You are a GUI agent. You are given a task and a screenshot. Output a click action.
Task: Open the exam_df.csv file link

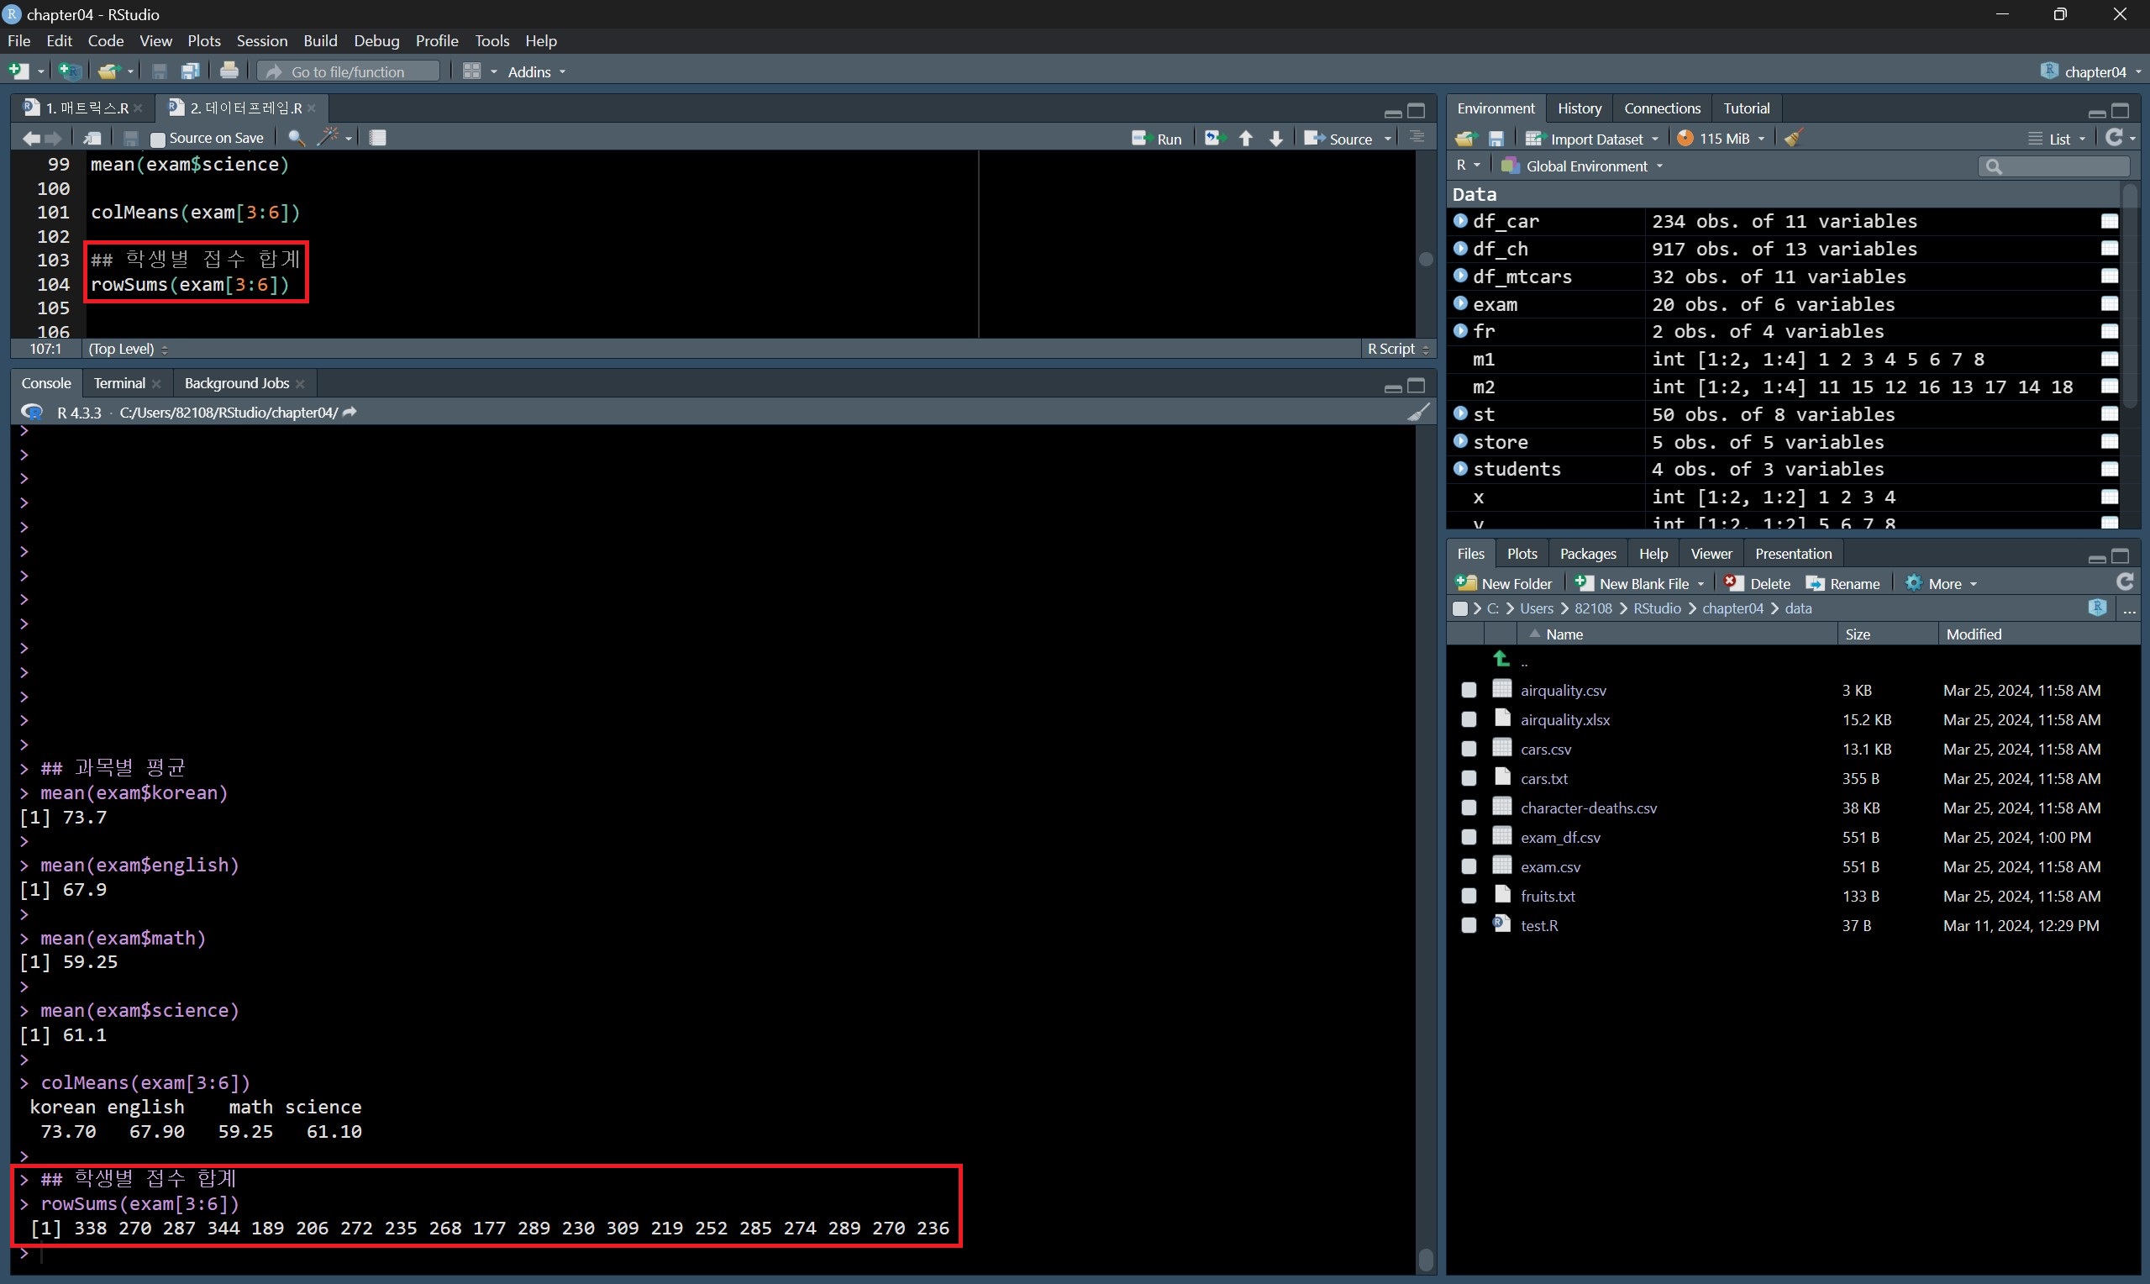click(x=1560, y=838)
